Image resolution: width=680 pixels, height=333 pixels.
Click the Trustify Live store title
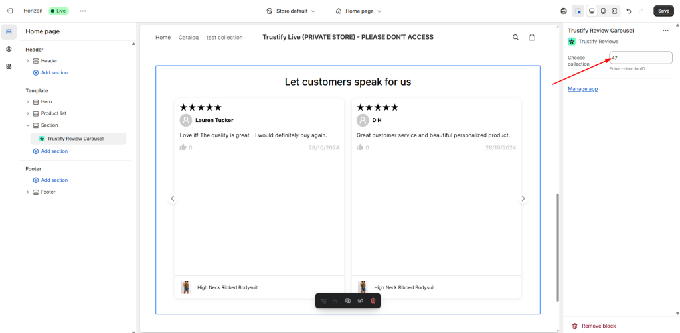pyautogui.click(x=348, y=37)
